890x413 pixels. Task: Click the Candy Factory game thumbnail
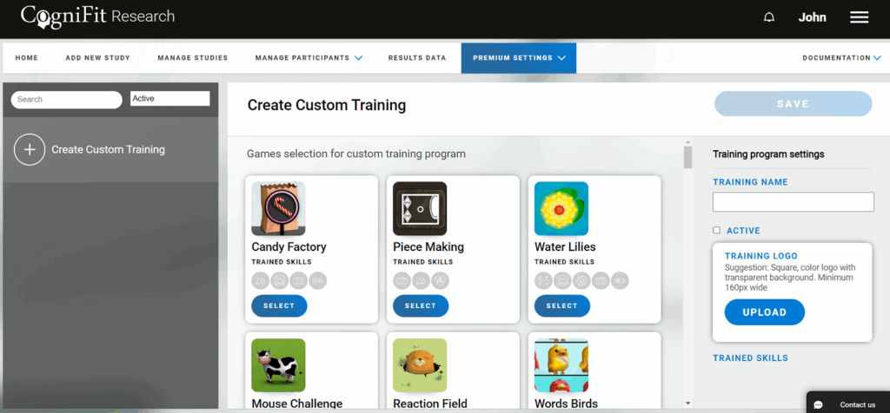278,208
